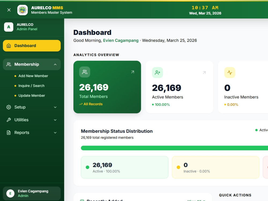This screenshot has width=268, height=201.
Task: Open the Add New Member submenu item
Action: click(x=33, y=76)
